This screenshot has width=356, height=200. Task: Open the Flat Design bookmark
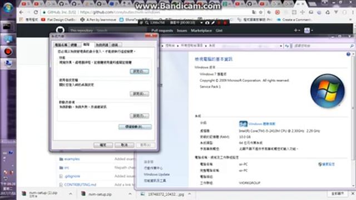coord(58,20)
